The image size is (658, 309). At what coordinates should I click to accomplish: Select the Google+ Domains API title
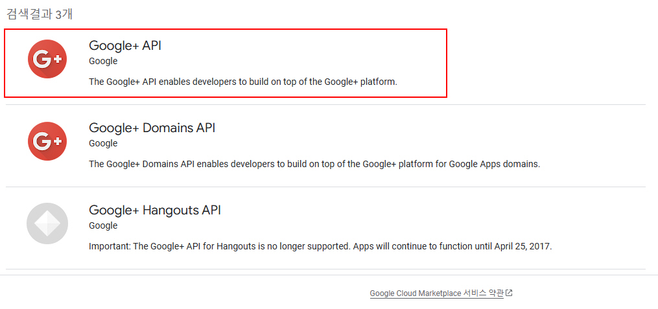(x=152, y=128)
